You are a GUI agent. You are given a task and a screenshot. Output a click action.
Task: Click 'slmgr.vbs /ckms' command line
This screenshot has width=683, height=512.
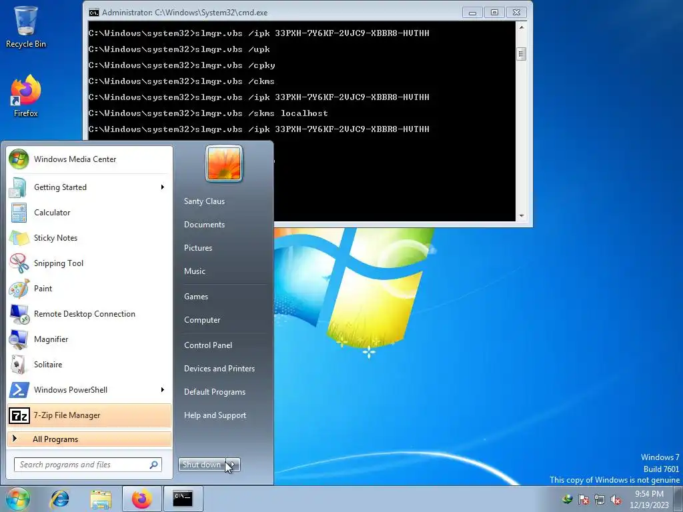(x=235, y=81)
